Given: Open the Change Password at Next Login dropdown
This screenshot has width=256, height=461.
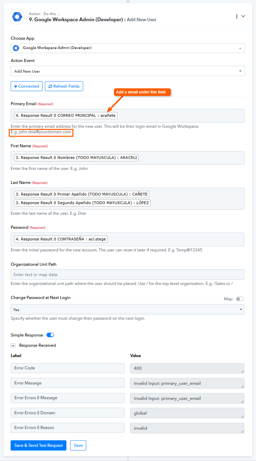Looking at the screenshot, I should (128, 310).
